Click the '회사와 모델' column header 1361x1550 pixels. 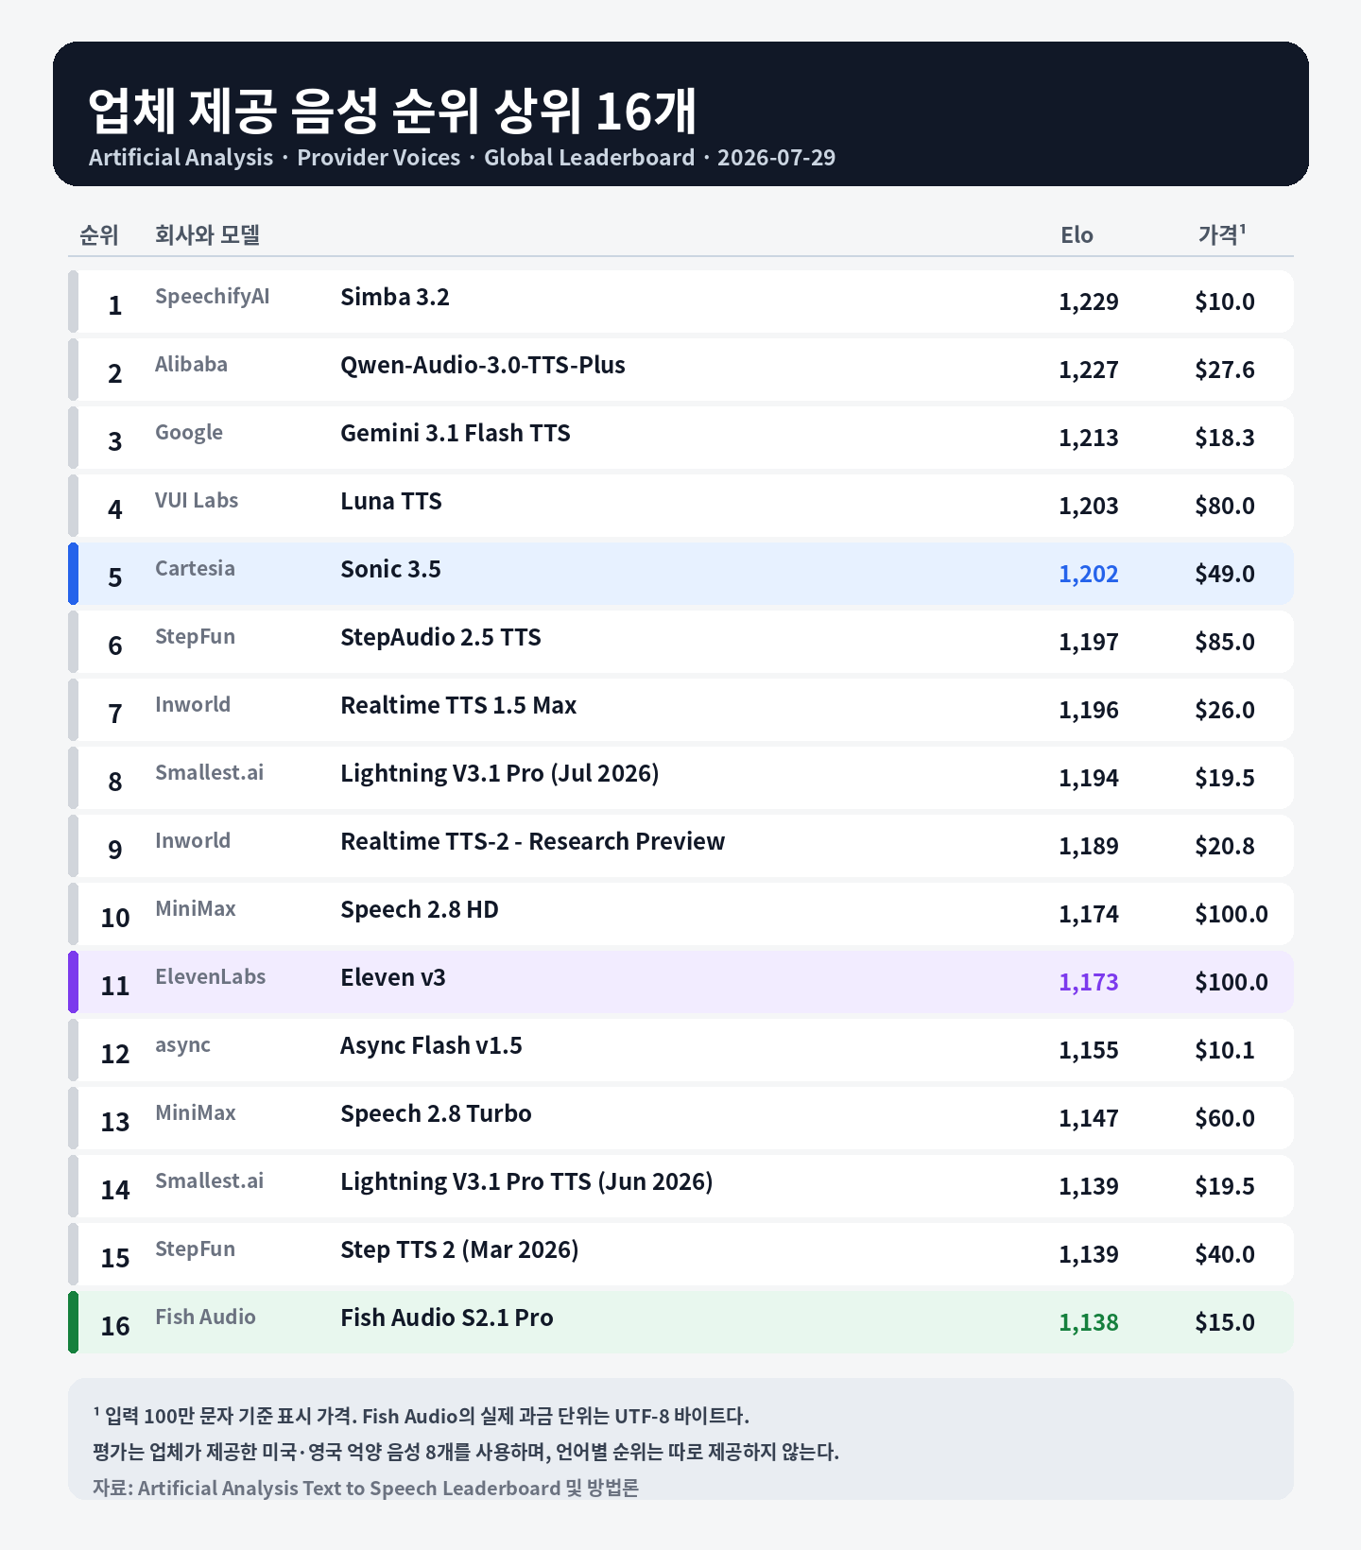point(208,234)
